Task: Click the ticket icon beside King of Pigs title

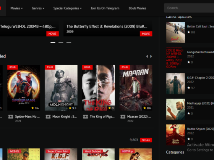Action: point(86,117)
